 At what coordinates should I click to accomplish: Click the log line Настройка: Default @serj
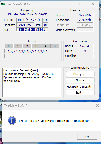pos(21,70)
